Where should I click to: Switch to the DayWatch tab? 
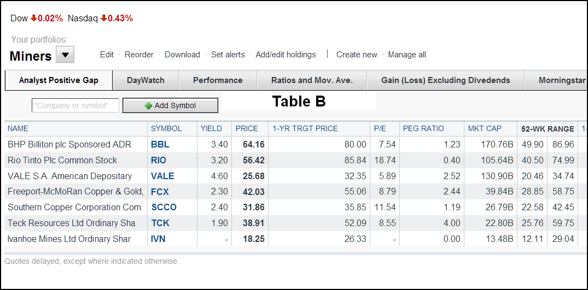pos(145,80)
